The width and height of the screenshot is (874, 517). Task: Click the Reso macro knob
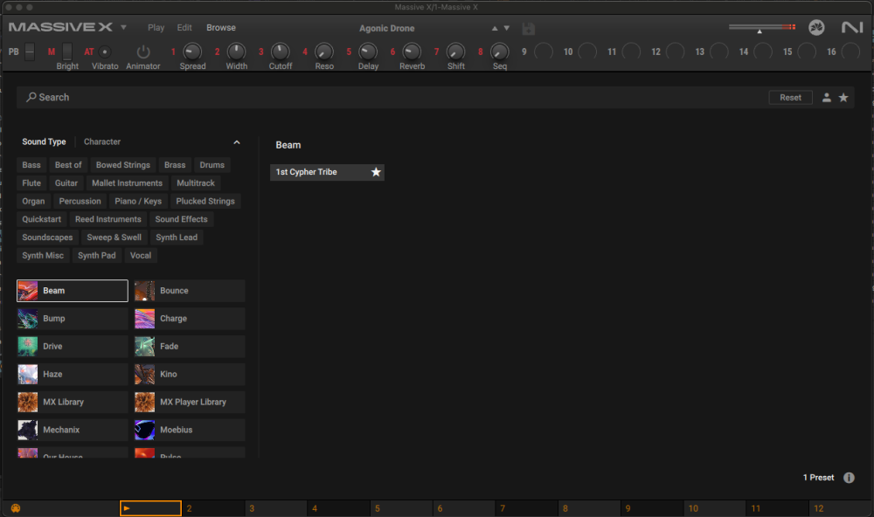[324, 52]
